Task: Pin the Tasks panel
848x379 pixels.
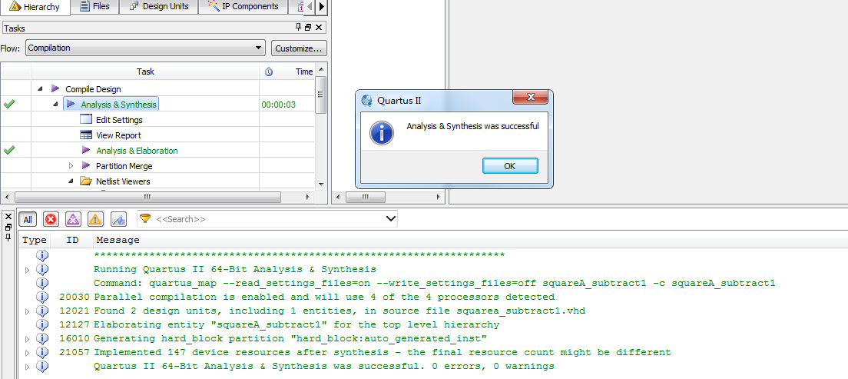Action: [x=299, y=28]
